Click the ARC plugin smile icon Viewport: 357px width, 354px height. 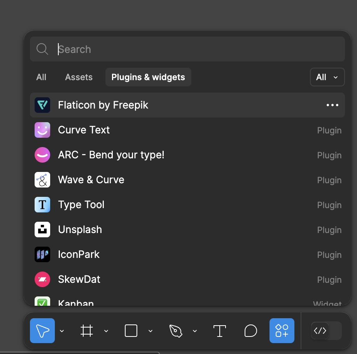click(x=42, y=155)
